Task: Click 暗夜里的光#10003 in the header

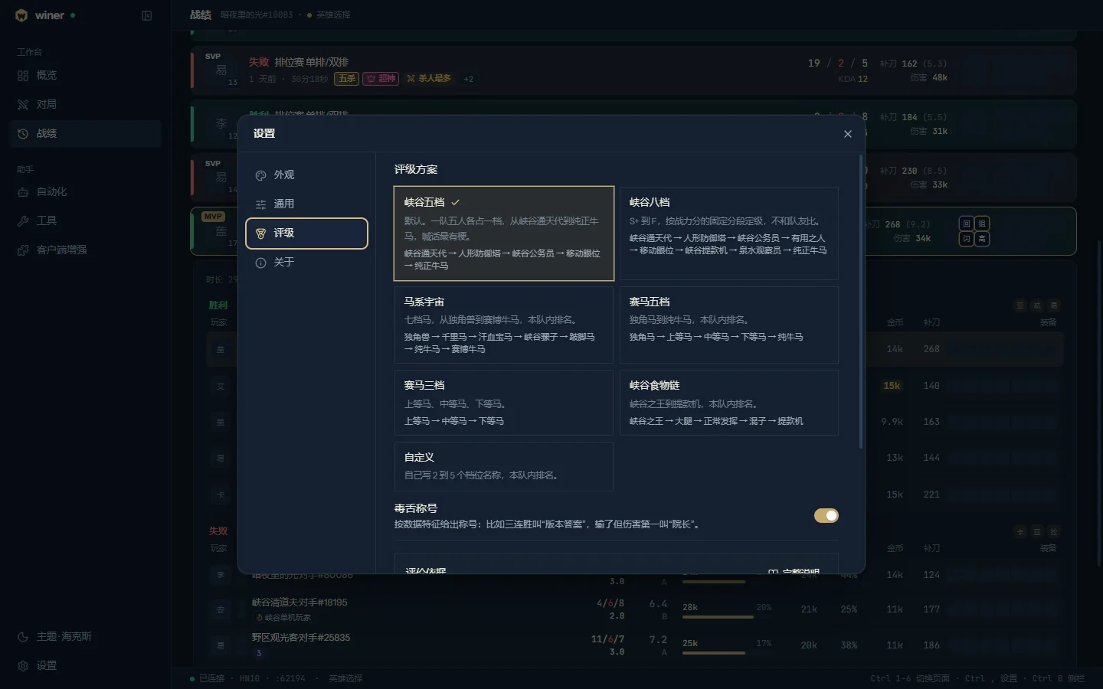Action: (257, 15)
